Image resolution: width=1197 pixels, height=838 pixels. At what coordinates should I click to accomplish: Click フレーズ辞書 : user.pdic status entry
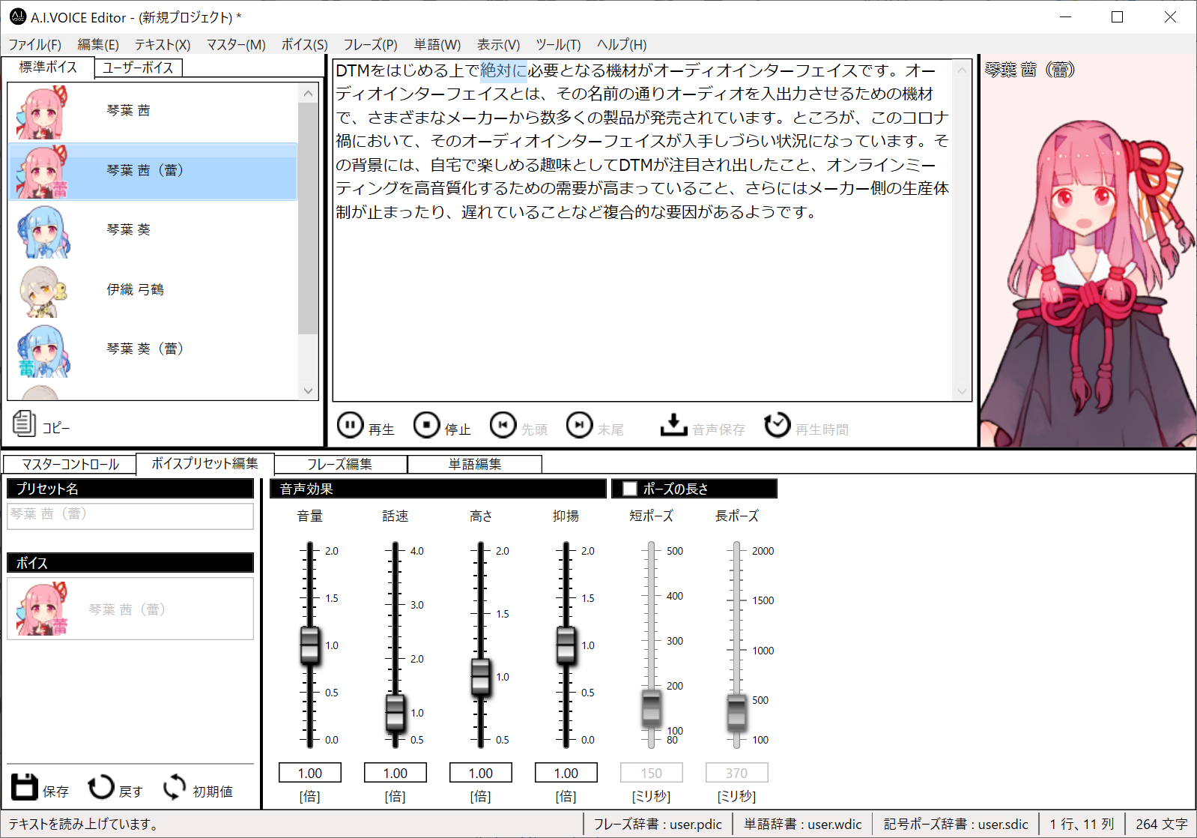[658, 824]
